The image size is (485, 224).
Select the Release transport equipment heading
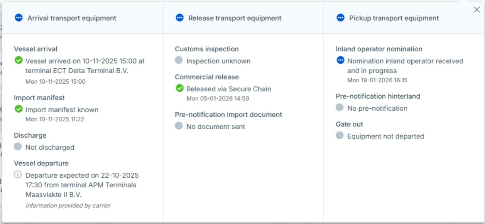tap(235, 18)
